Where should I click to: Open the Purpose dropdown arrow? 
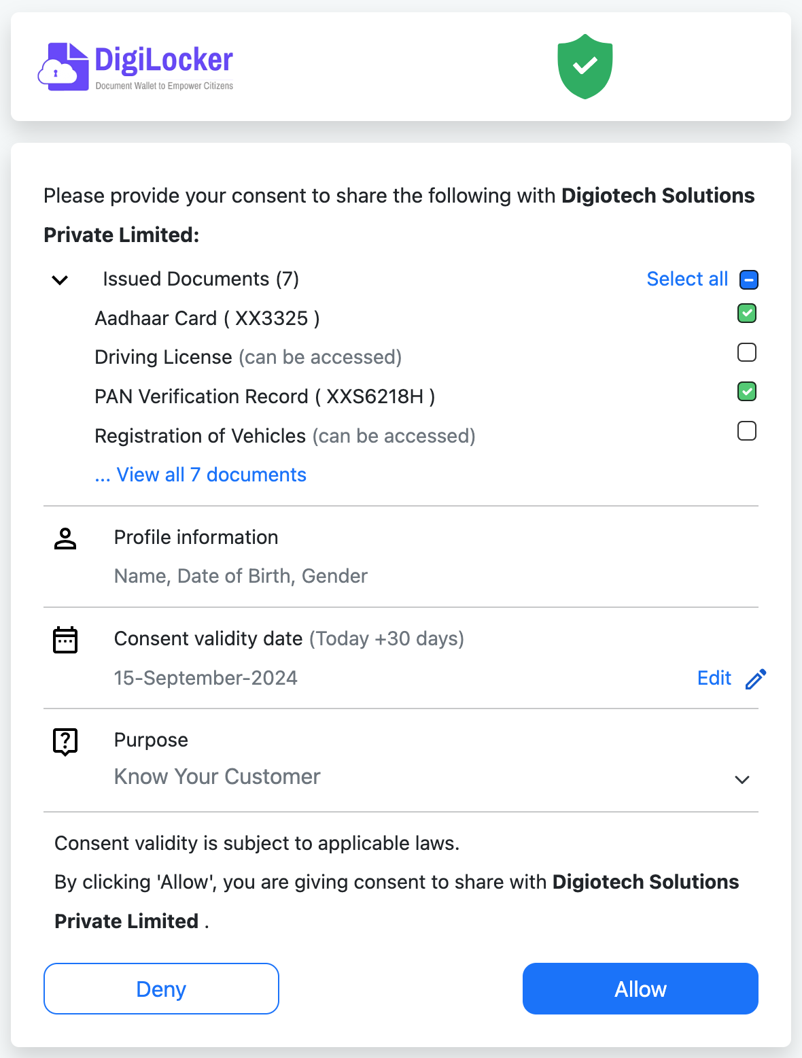(x=742, y=780)
